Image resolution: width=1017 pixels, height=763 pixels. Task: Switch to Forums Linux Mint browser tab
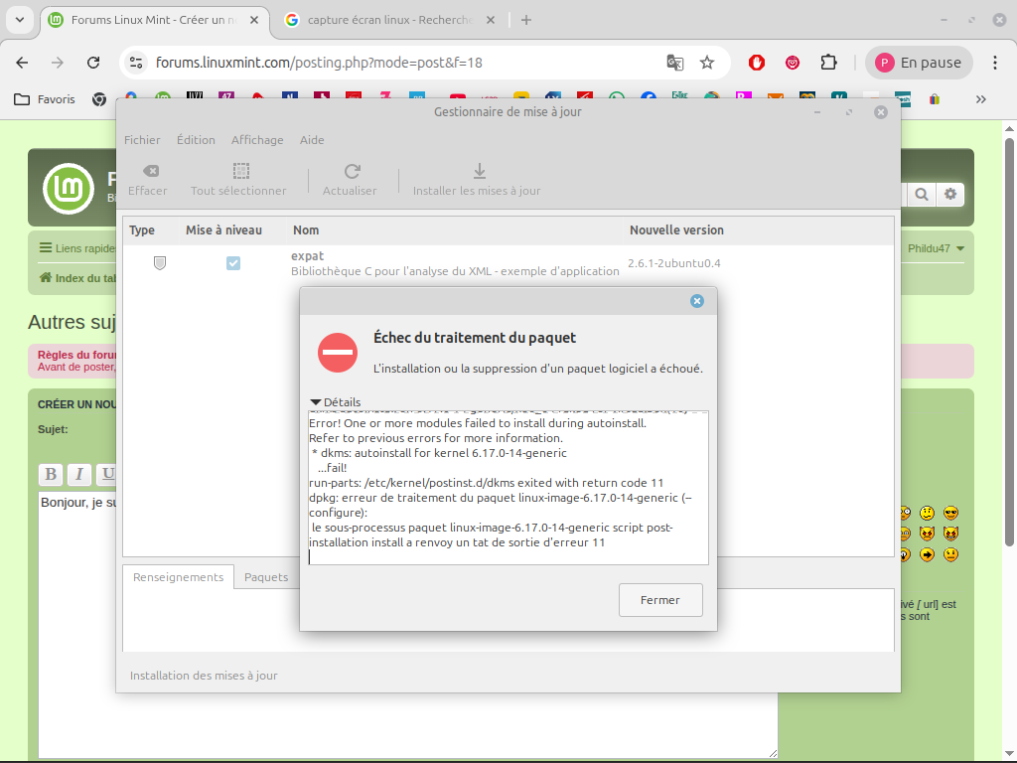pos(154,20)
